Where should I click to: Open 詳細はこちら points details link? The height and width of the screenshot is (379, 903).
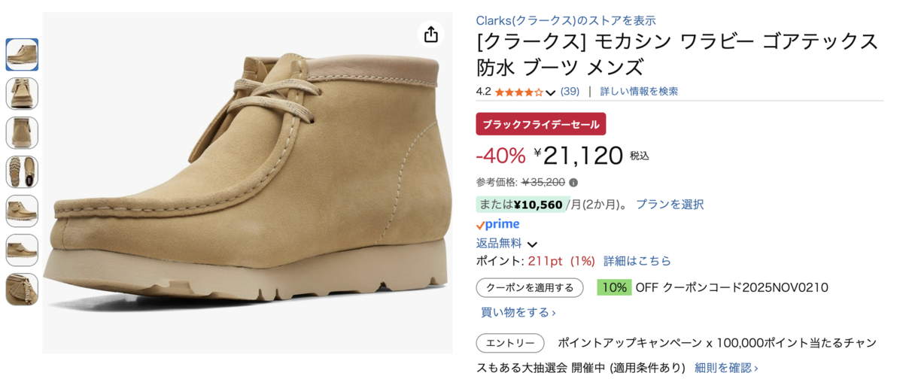[x=637, y=261]
